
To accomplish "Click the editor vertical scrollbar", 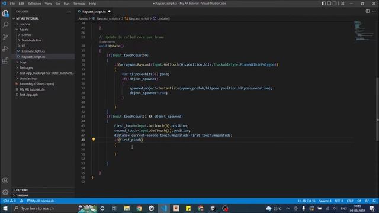I will [x=377, y=109].
